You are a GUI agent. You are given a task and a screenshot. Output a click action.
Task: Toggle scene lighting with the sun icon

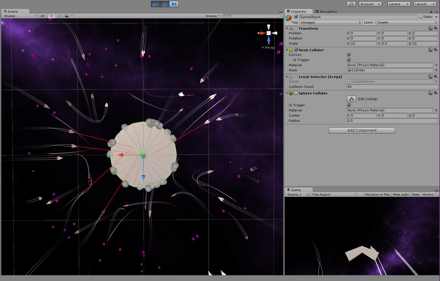[51, 16]
